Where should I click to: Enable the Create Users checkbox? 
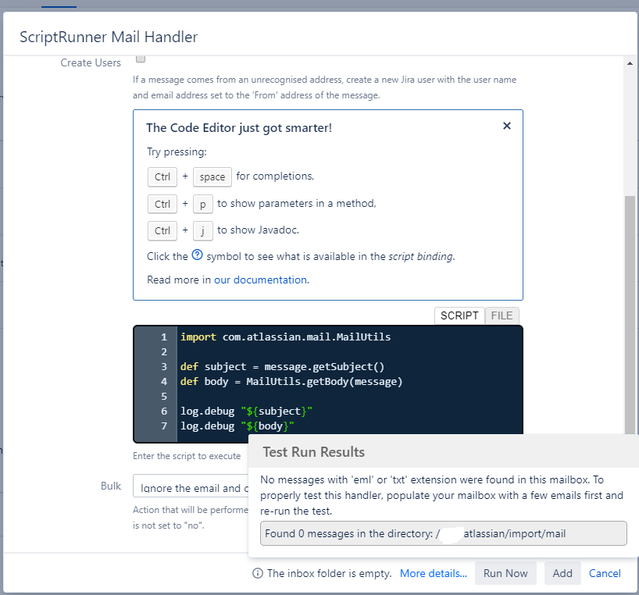140,58
